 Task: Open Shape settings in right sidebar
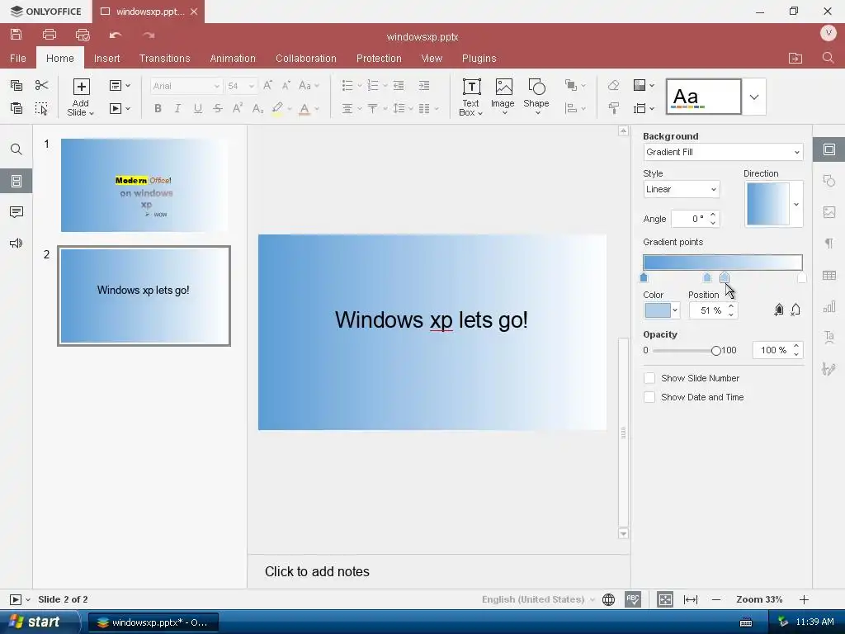(x=828, y=181)
